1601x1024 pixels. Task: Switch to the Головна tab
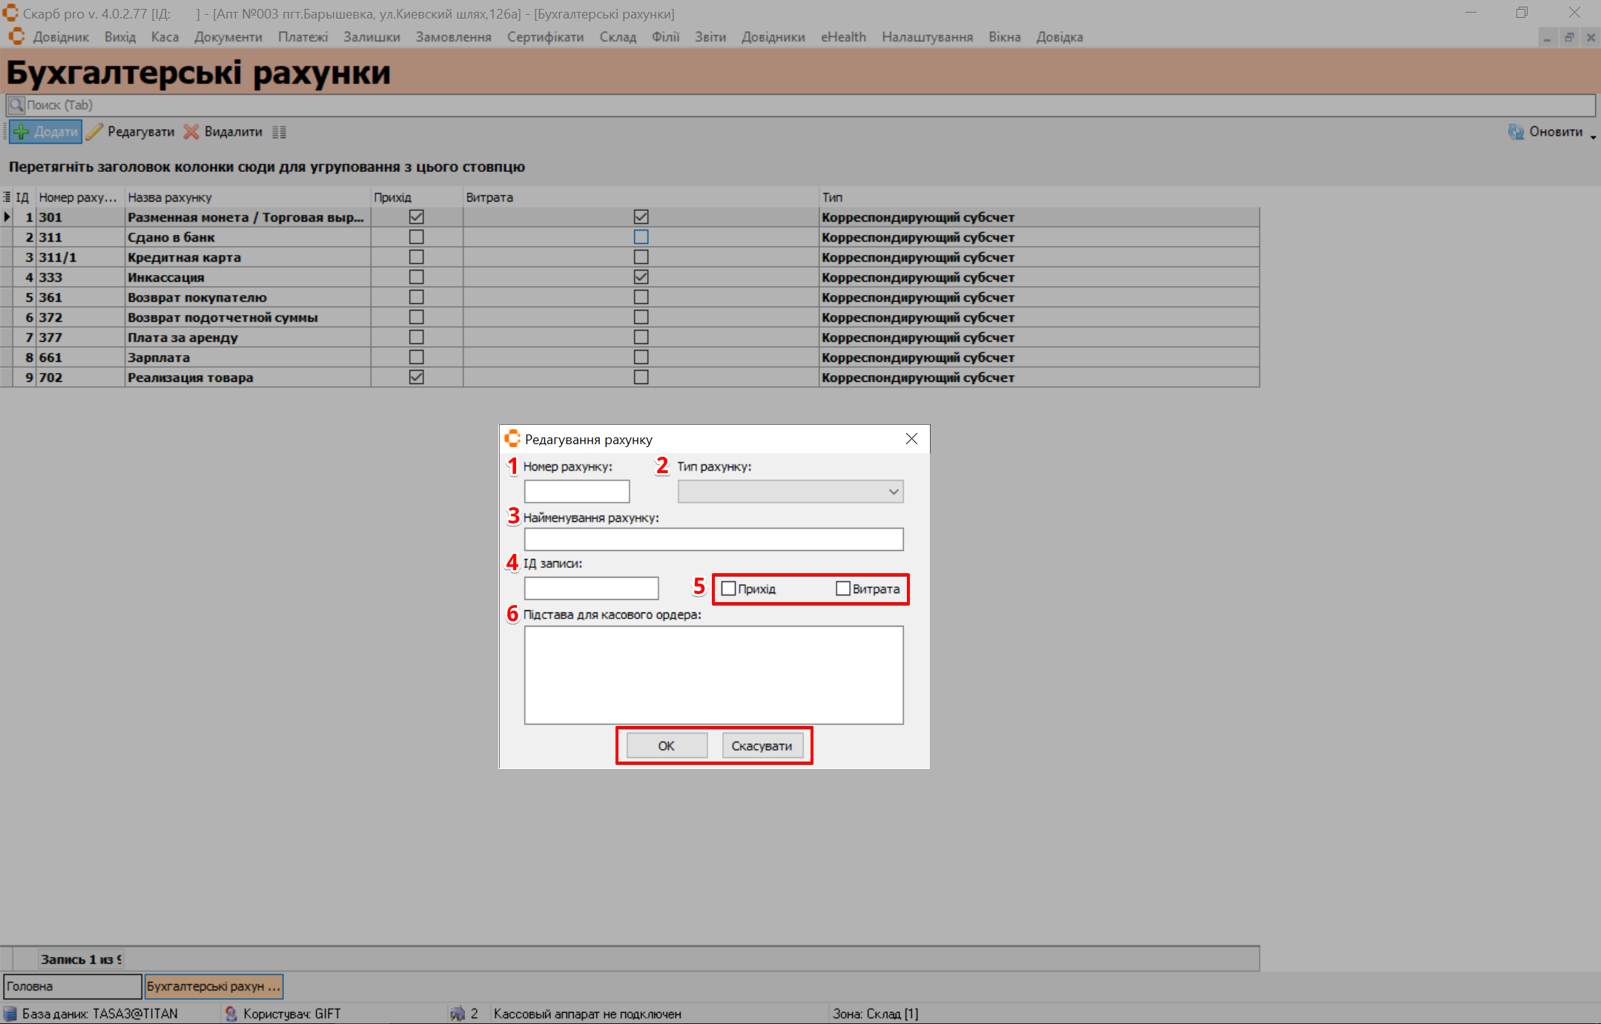pos(72,986)
